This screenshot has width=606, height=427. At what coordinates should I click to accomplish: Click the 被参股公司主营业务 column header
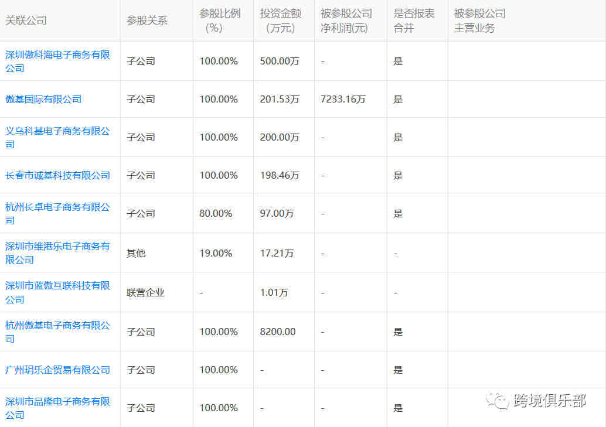tap(479, 21)
